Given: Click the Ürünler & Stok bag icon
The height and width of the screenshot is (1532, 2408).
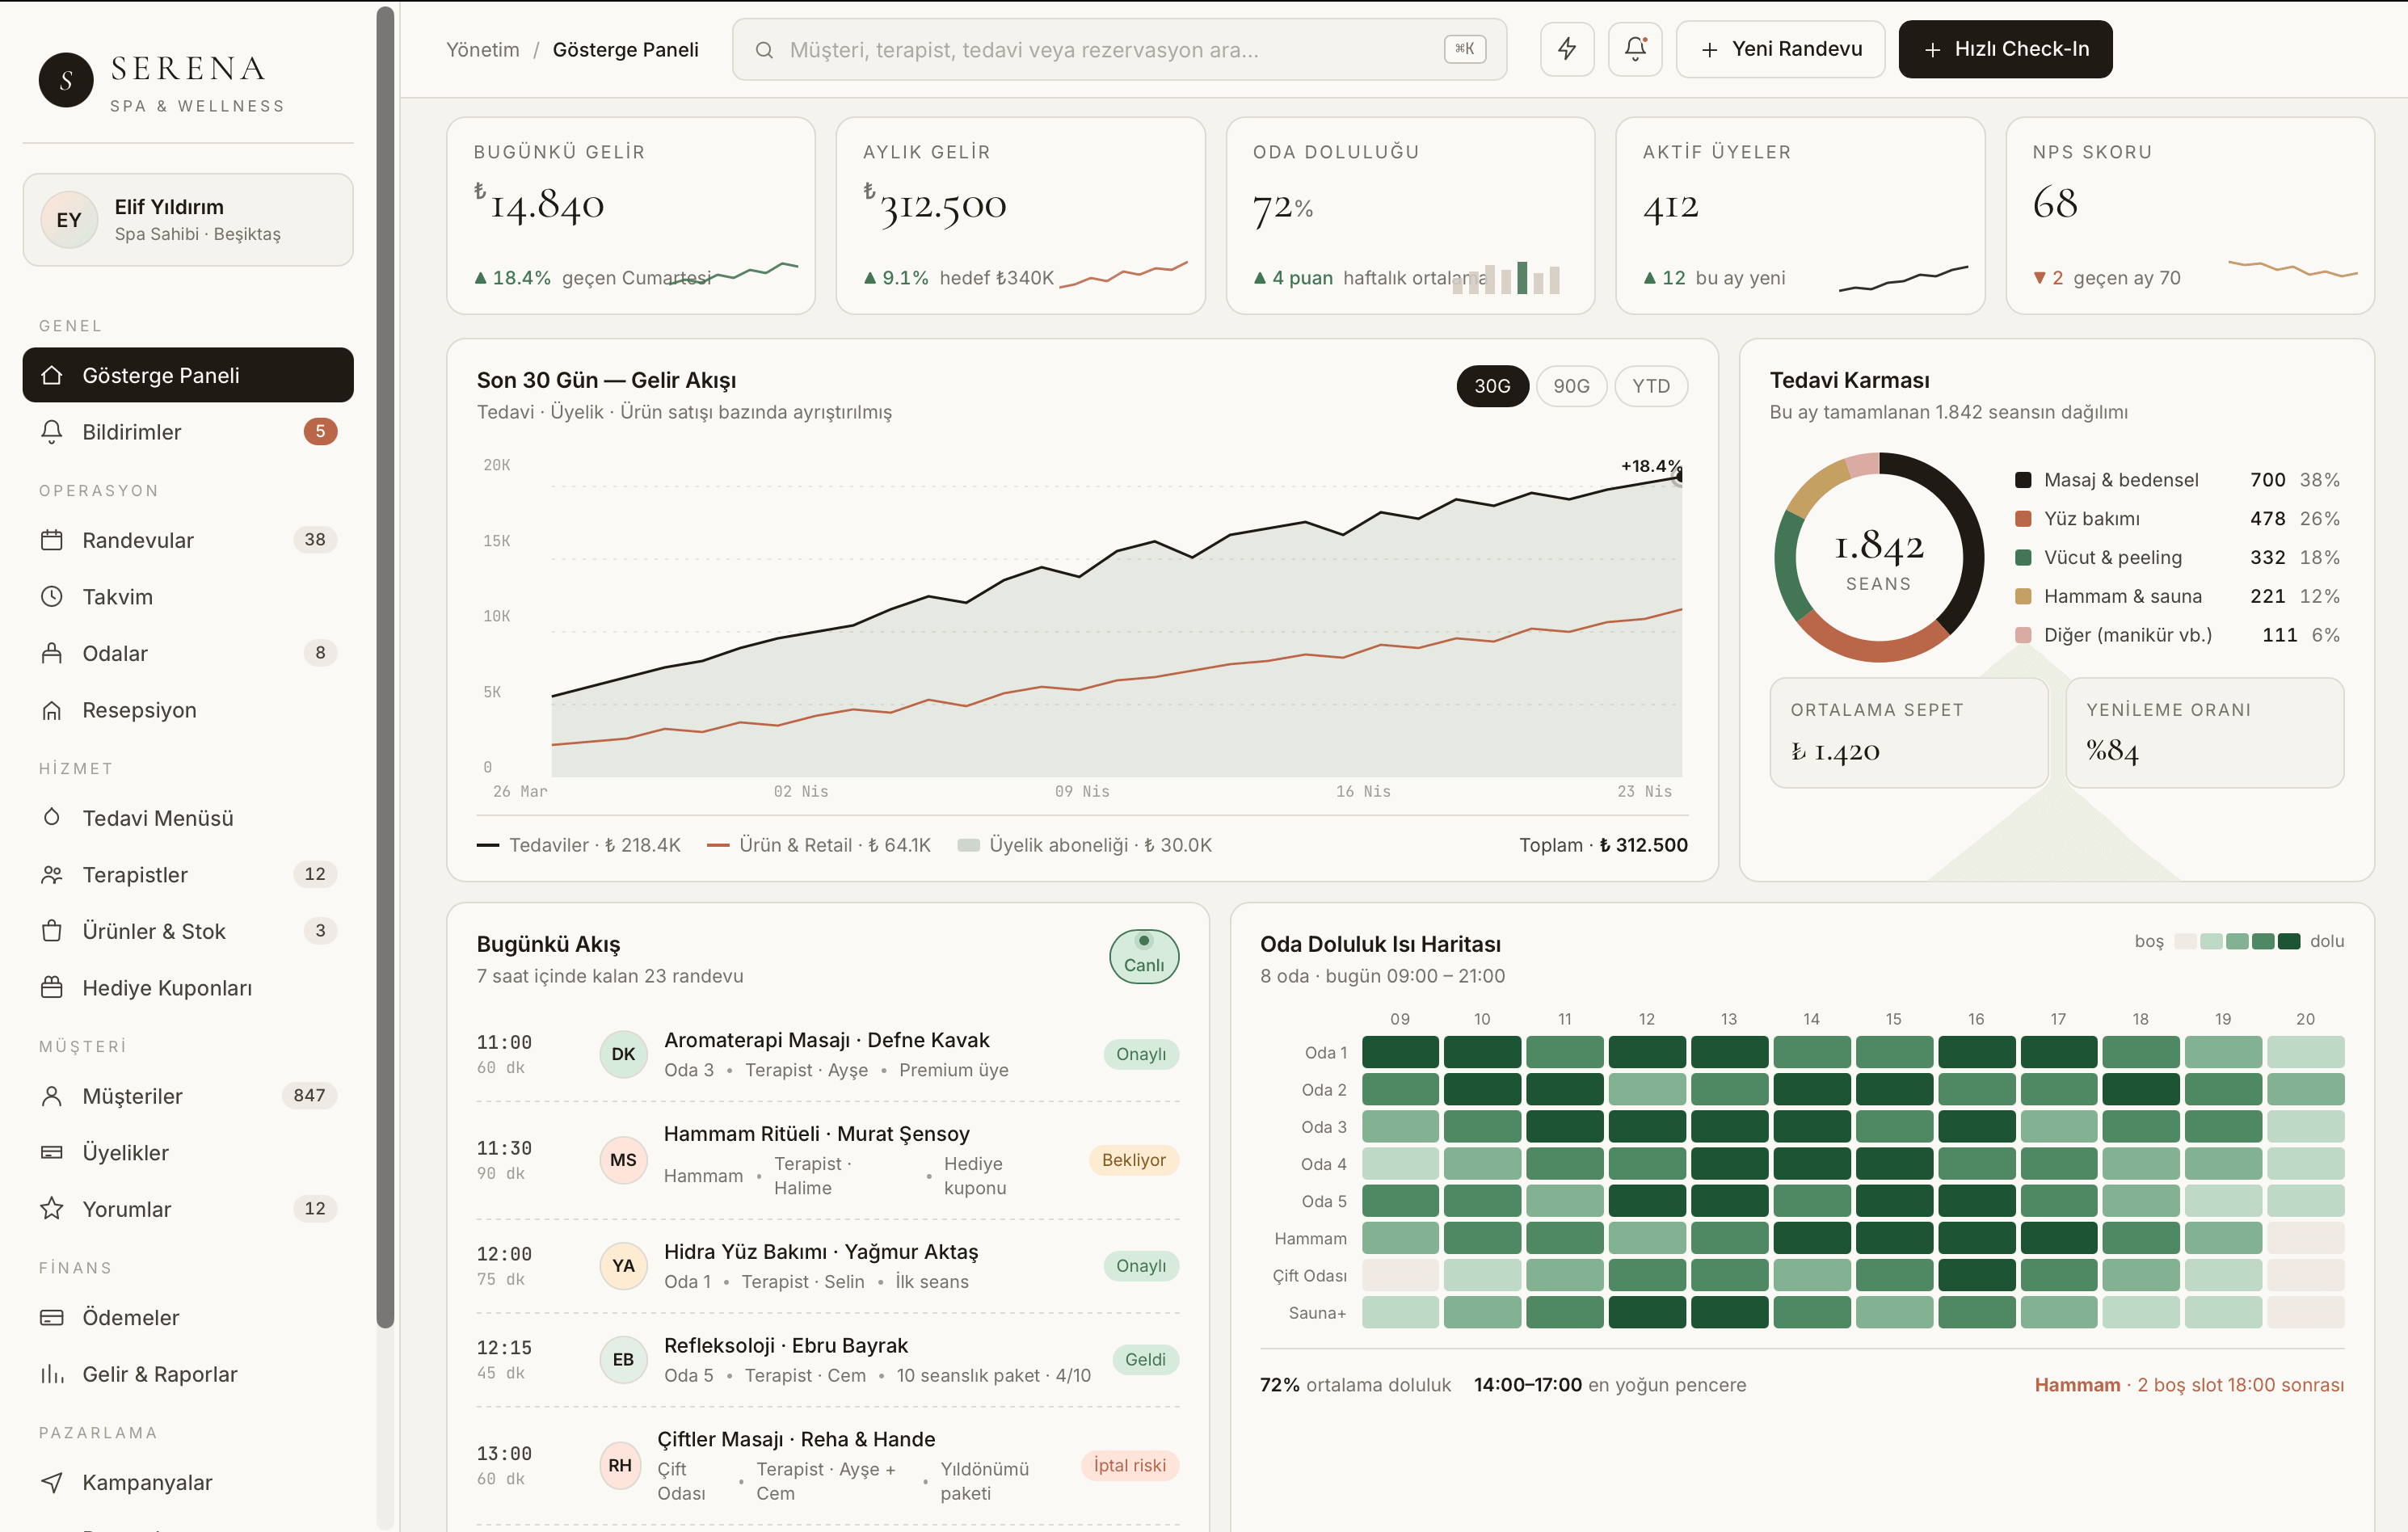Looking at the screenshot, I should point(52,931).
